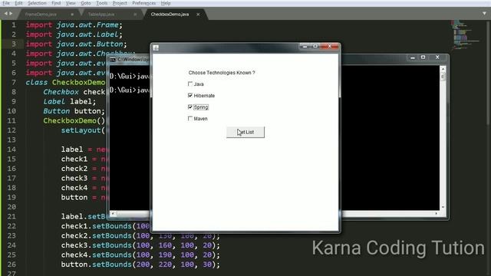The width and height of the screenshot is (491, 276).
Task: Click 'class' keyword on line 7
Action: tap(37, 82)
